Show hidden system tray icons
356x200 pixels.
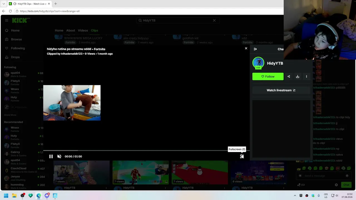click(x=295, y=196)
